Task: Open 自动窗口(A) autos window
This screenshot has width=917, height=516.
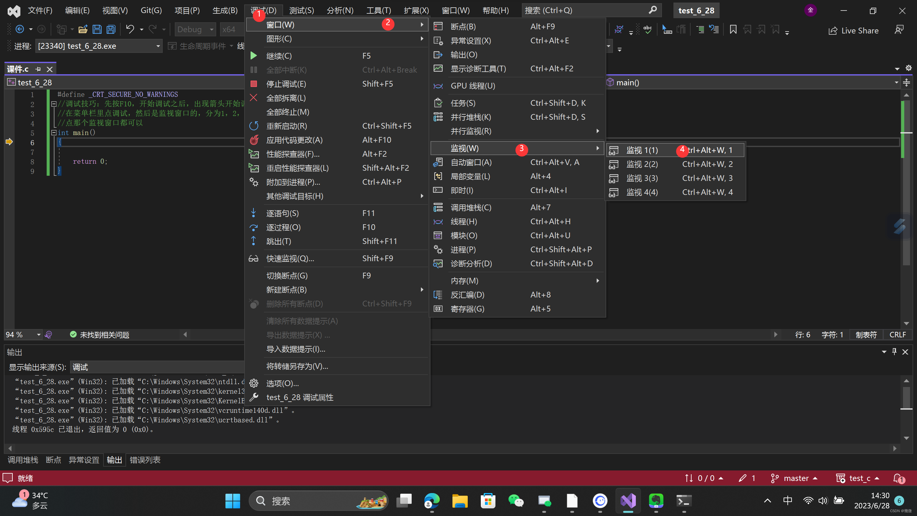Action: point(518,162)
